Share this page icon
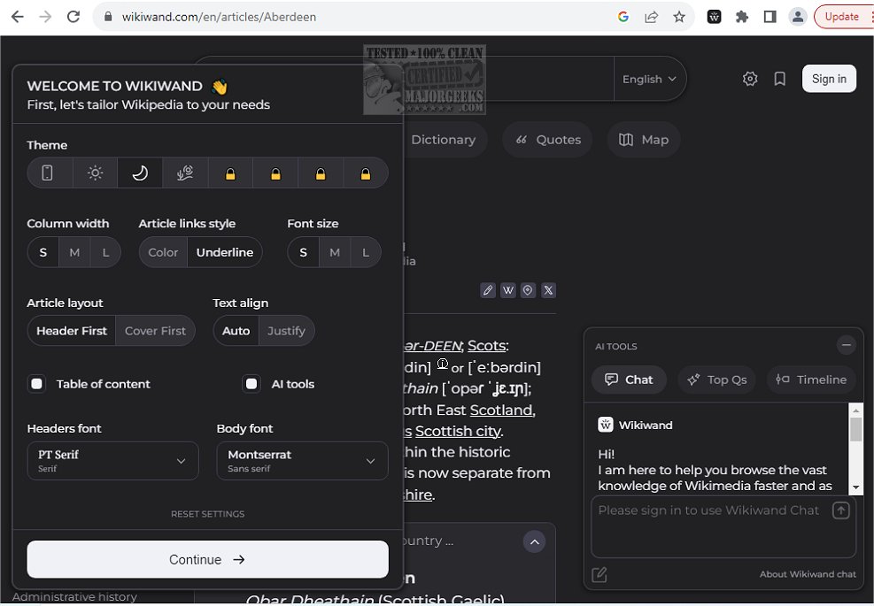This screenshot has height=606, width=874. (x=651, y=17)
